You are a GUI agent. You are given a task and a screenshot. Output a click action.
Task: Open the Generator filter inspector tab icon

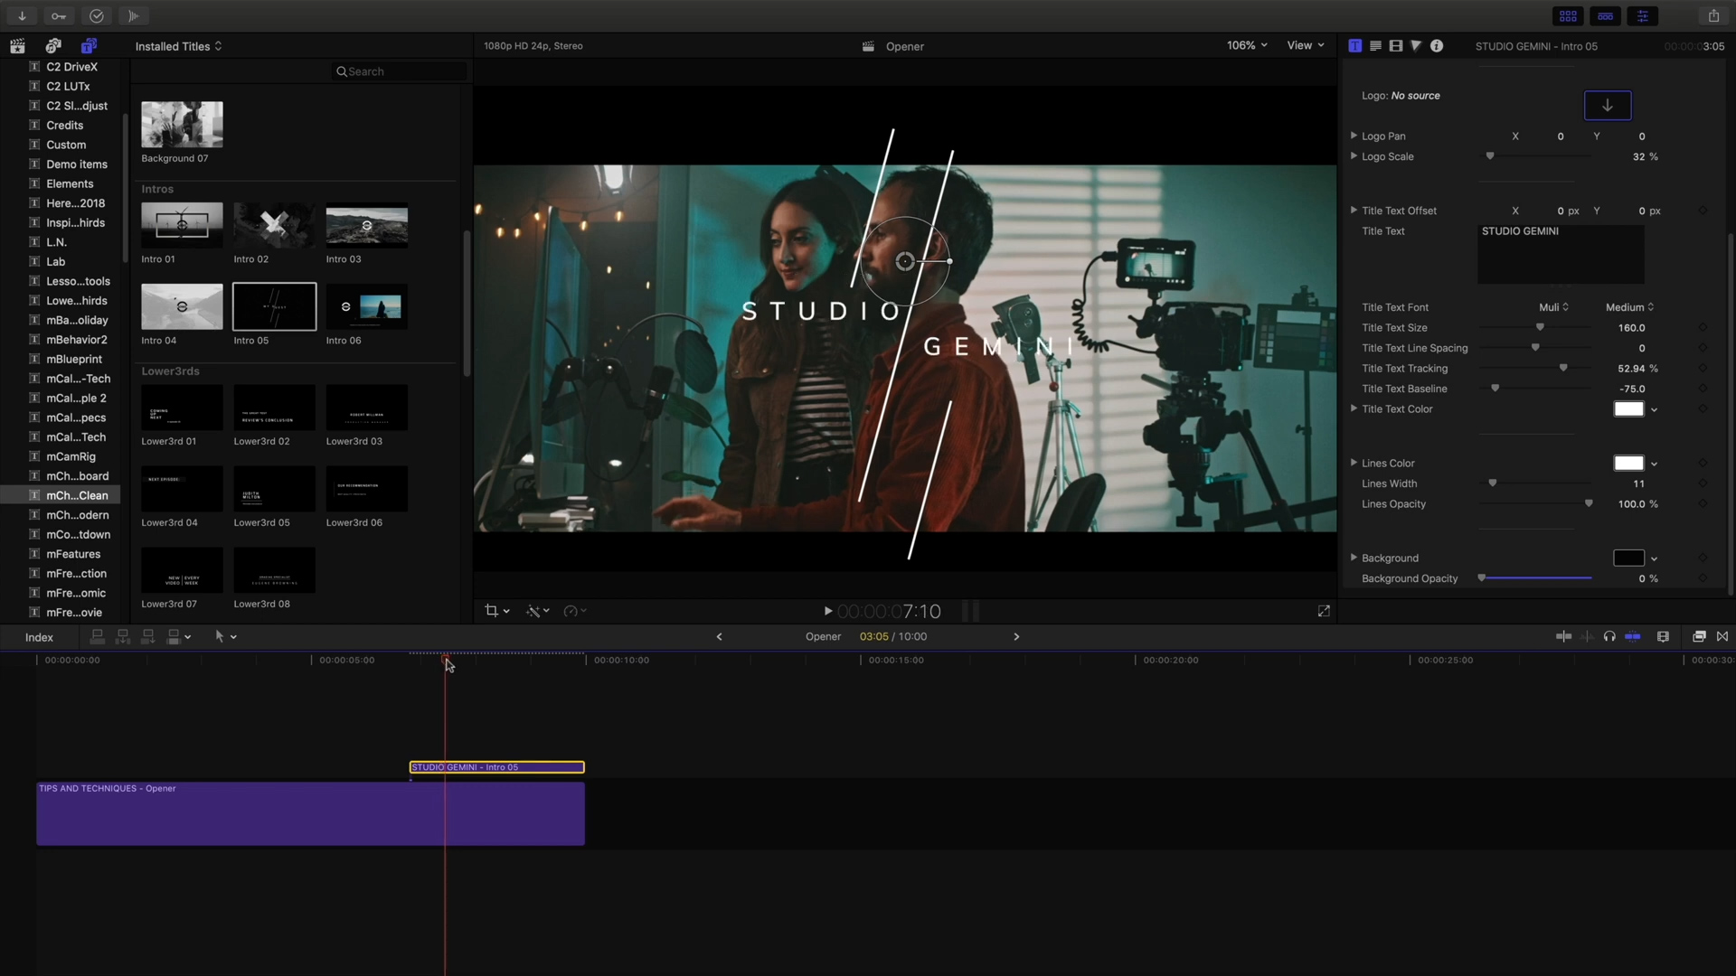pyautogui.click(x=1416, y=46)
